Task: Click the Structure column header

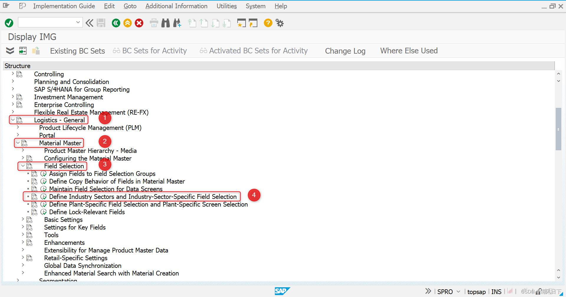Action: click(x=279, y=66)
